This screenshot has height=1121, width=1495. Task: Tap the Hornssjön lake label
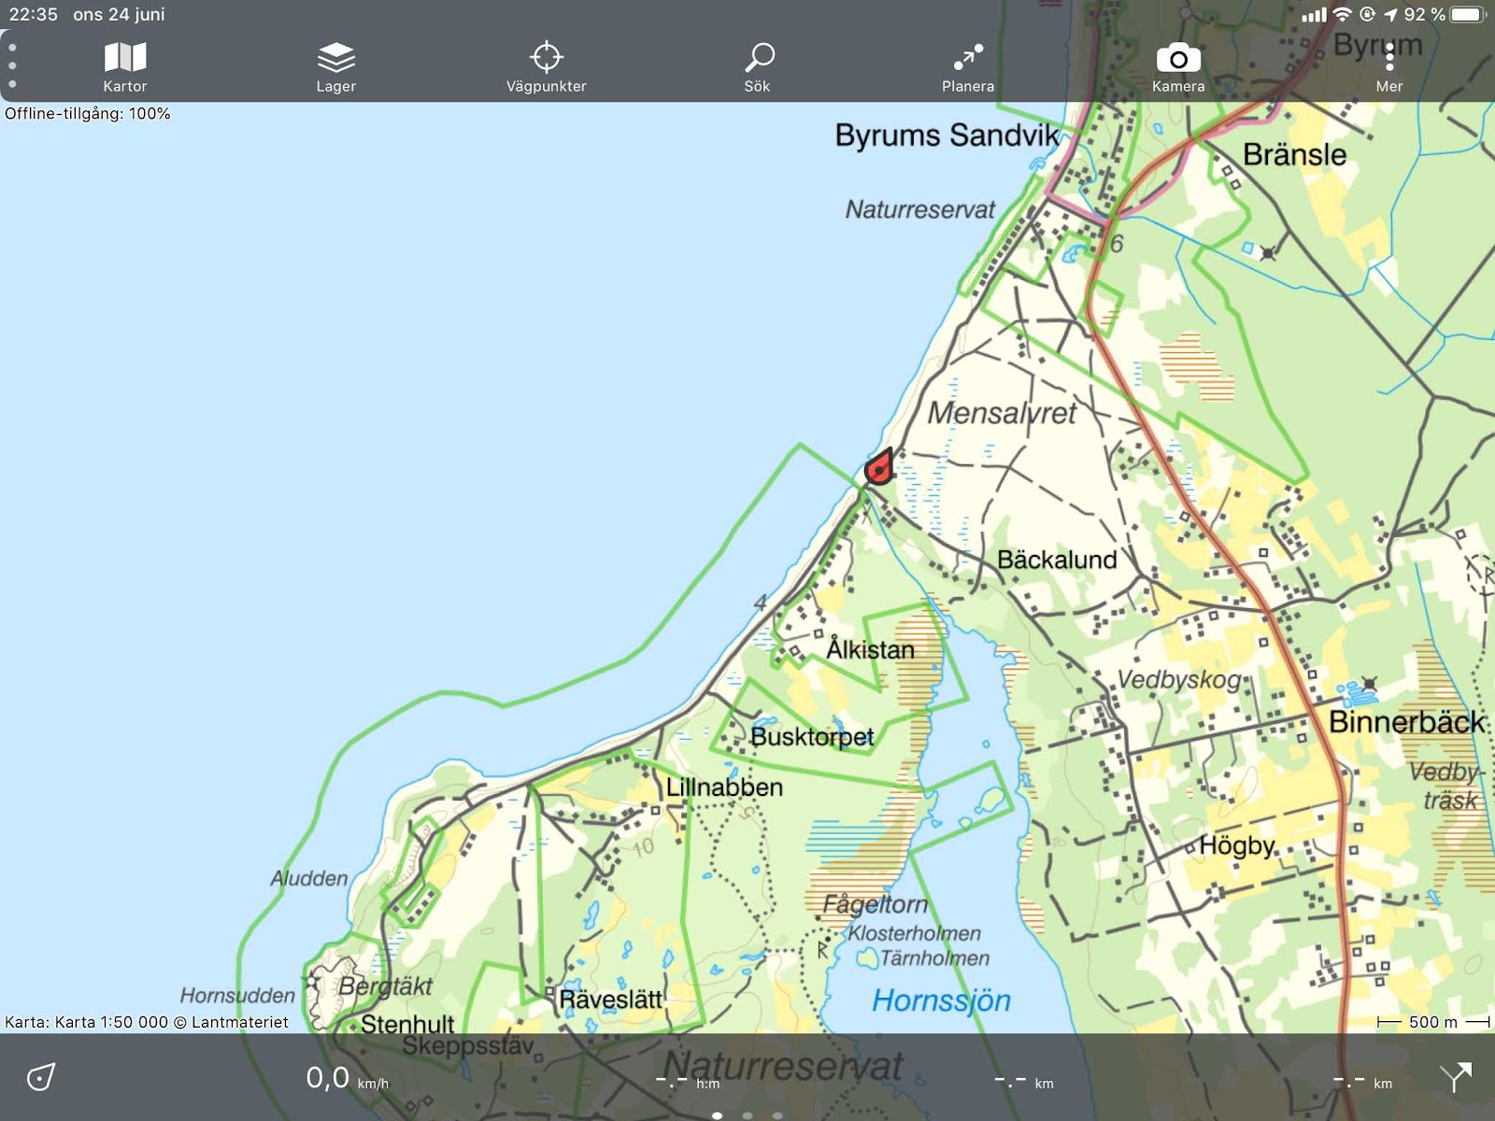[941, 1000]
